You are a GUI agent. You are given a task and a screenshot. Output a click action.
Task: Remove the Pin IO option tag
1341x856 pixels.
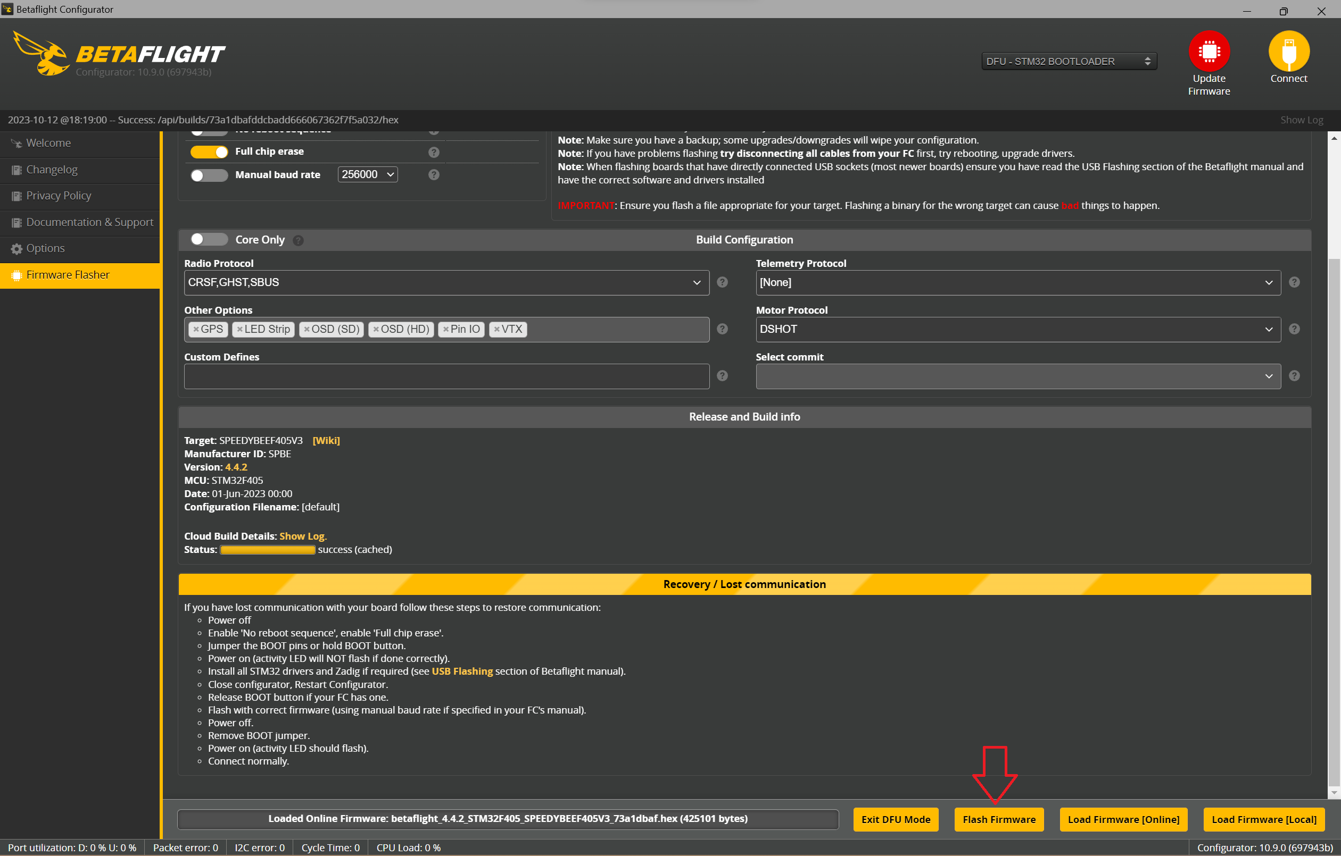pyautogui.click(x=445, y=330)
